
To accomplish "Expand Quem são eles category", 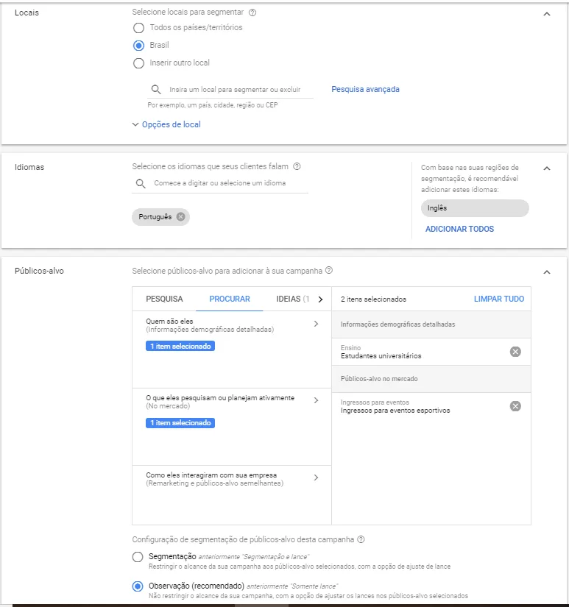I will [232, 325].
